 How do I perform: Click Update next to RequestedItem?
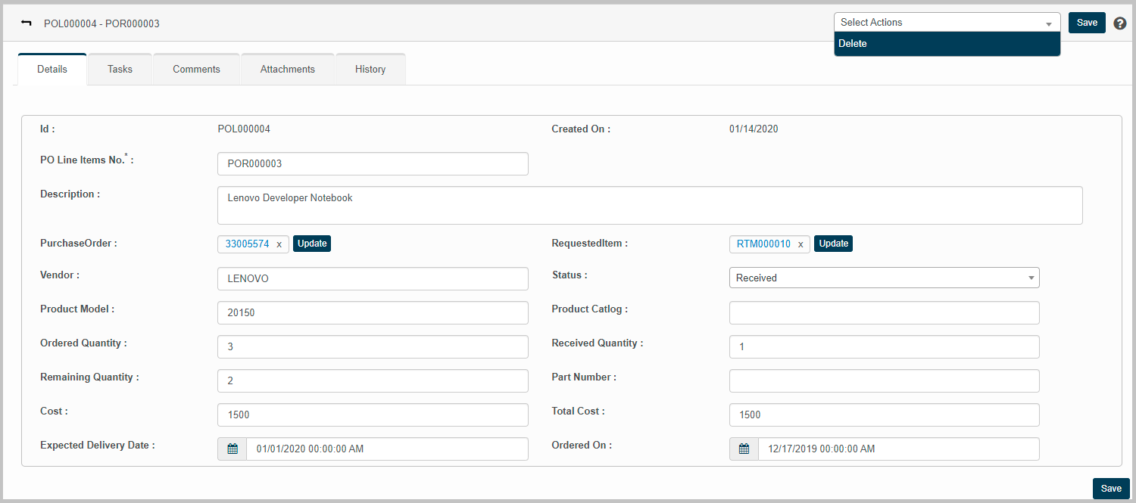(833, 244)
